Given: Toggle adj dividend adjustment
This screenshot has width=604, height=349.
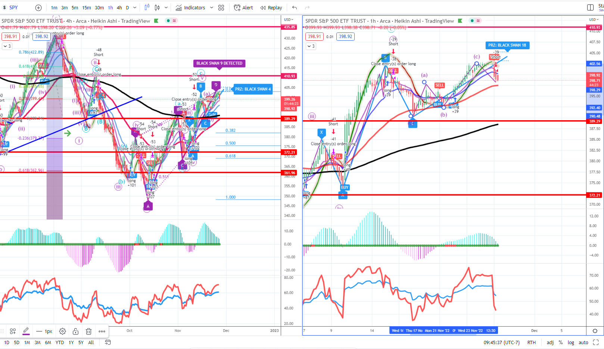Looking at the screenshot, I should pyautogui.click(x=550, y=343).
